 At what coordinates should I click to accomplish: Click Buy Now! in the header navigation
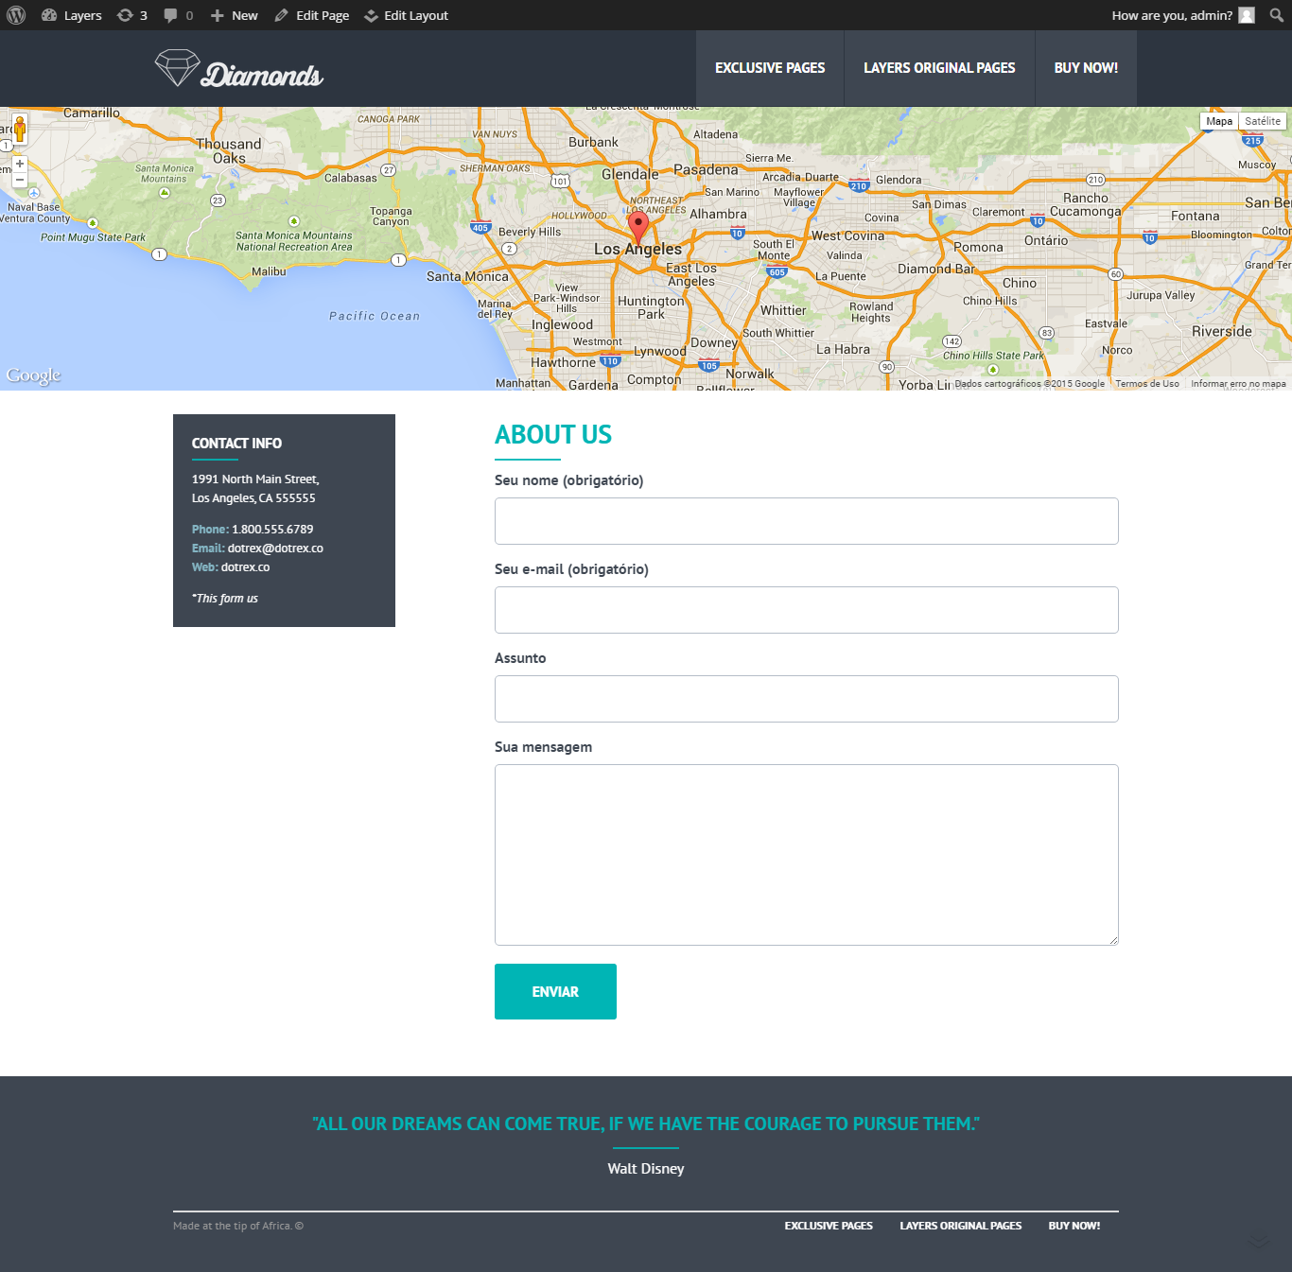coord(1086,68)
